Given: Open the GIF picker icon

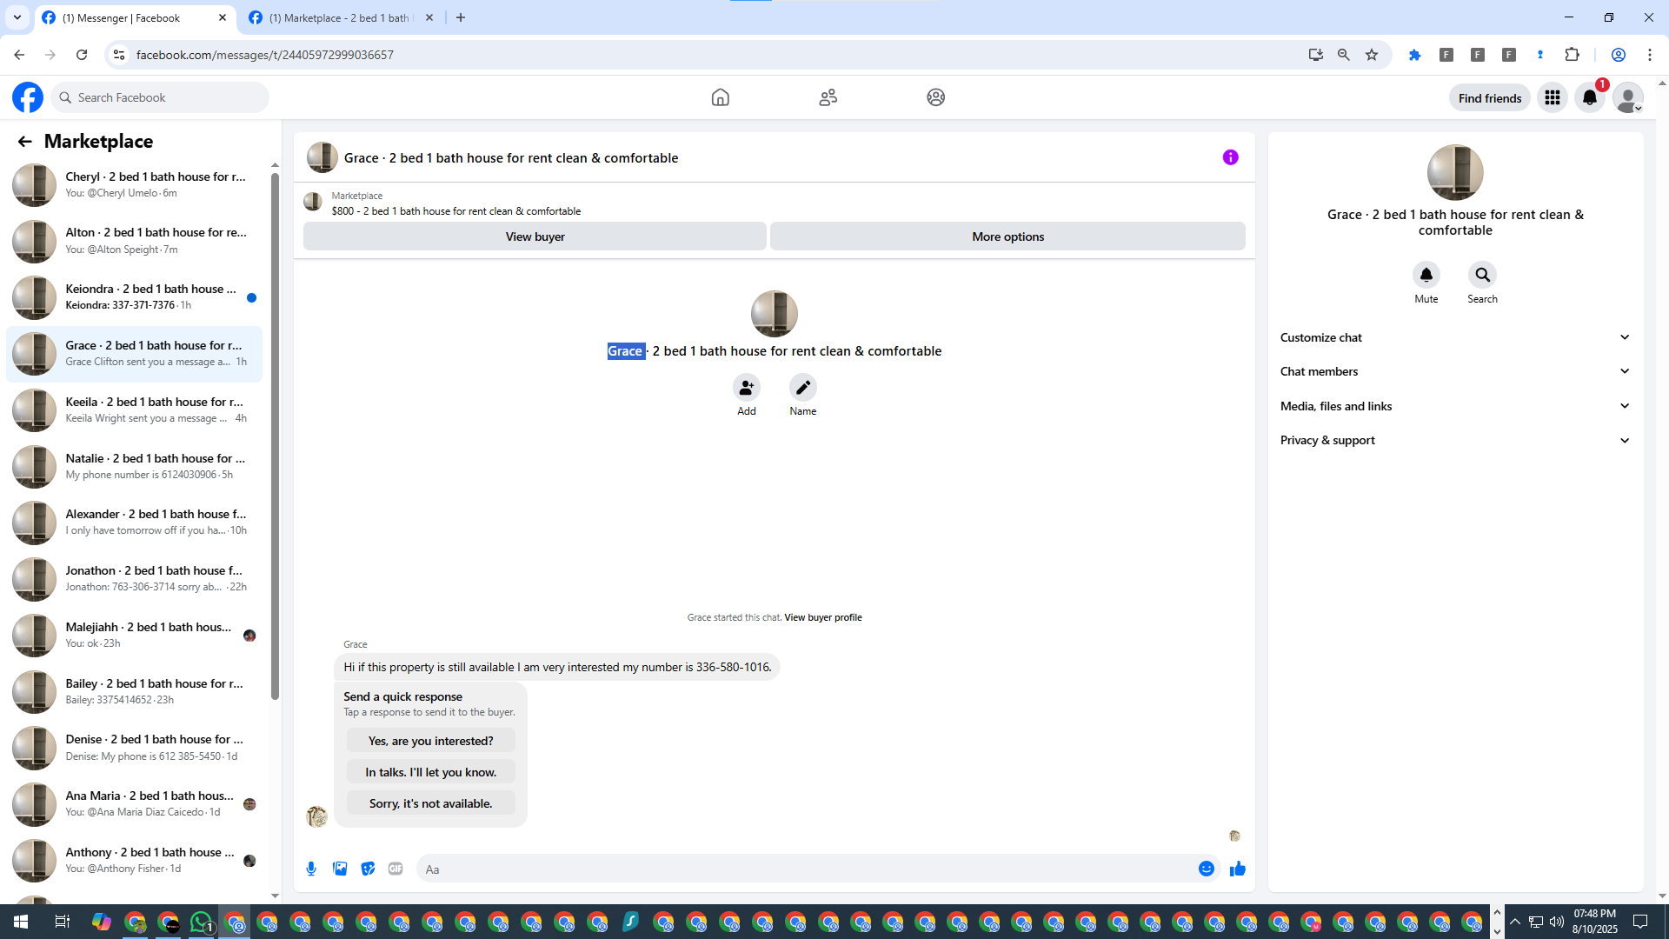Looking at the screenshot, I should click(396, 869).
